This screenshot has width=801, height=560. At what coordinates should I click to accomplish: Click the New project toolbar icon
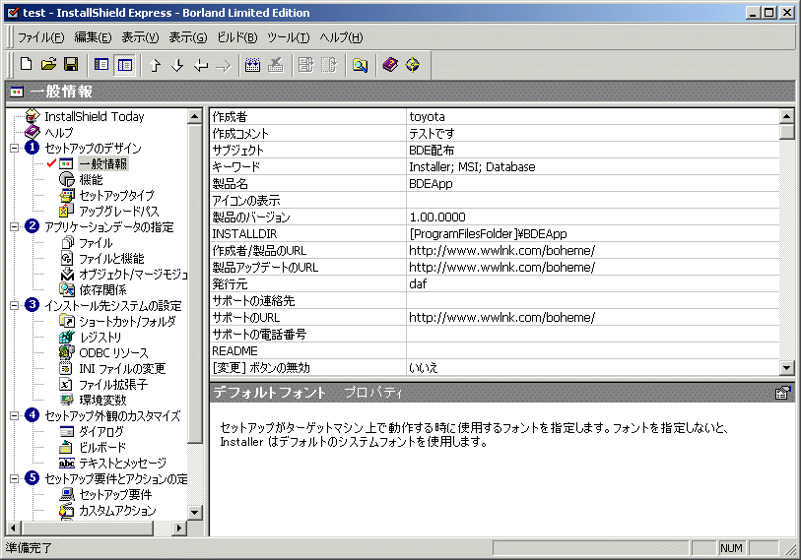pos(26,64)
